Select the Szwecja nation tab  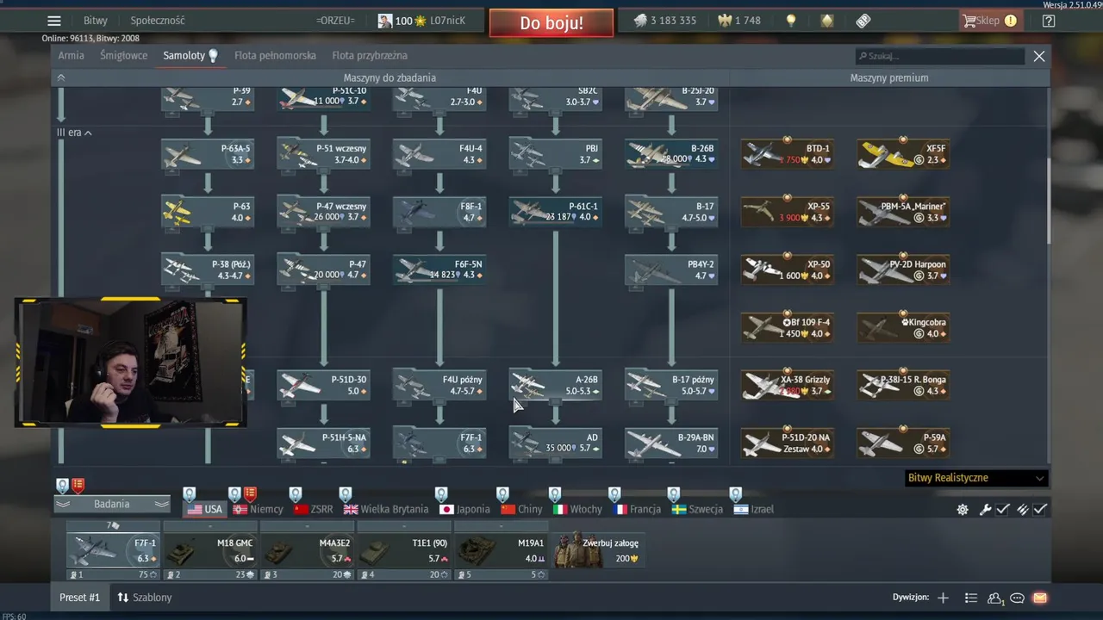[x=697, y=509]
